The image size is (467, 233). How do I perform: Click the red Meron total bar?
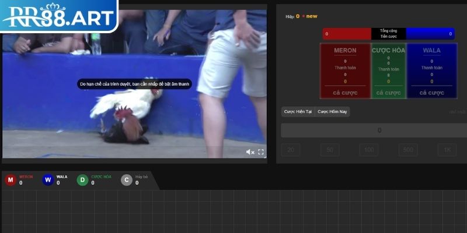point(346,34)
